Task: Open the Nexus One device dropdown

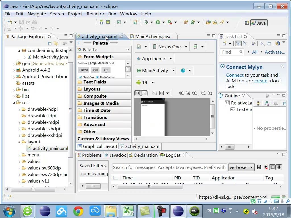Action: point(186,47)
